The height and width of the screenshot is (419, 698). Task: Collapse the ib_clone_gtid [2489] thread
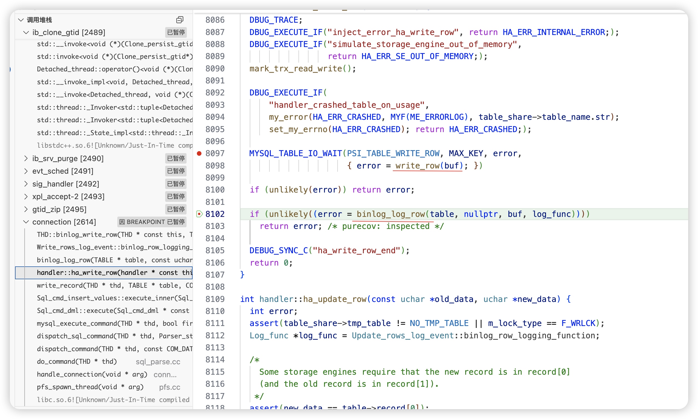pos(26,33)
